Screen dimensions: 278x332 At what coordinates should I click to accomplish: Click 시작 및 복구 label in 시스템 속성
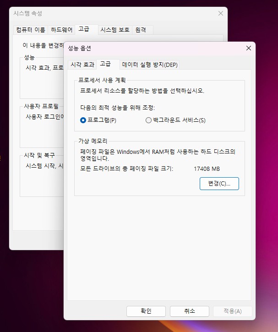[39, 155]
